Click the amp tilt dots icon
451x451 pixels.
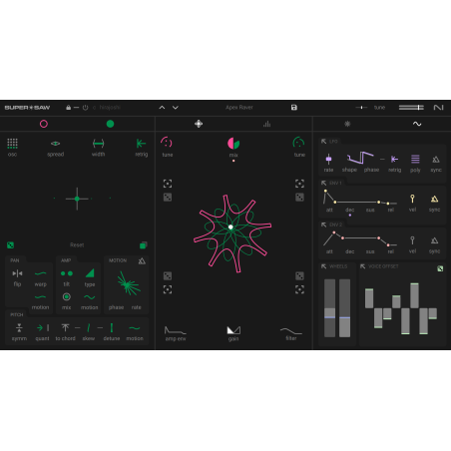click(x=67, y=273)
